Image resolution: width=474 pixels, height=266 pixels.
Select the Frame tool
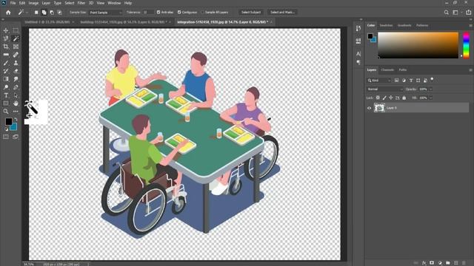point(16,47)
